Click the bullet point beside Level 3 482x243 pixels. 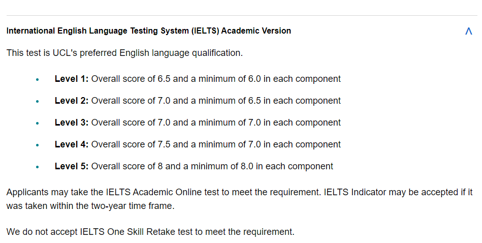tap(38, 123)
